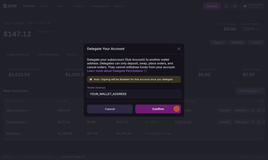Click the edit pencil beside Main Account
268x160 pixels.
coord(29,110)
